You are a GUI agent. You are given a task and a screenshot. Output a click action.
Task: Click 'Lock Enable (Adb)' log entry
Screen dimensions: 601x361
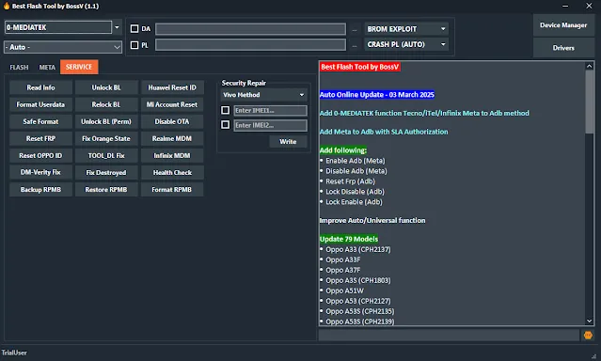coord(354,202)
